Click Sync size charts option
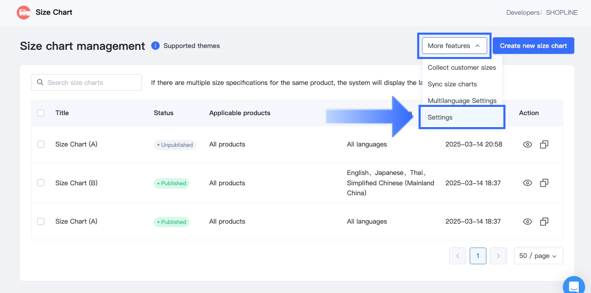591x293 pixels. 452,84
